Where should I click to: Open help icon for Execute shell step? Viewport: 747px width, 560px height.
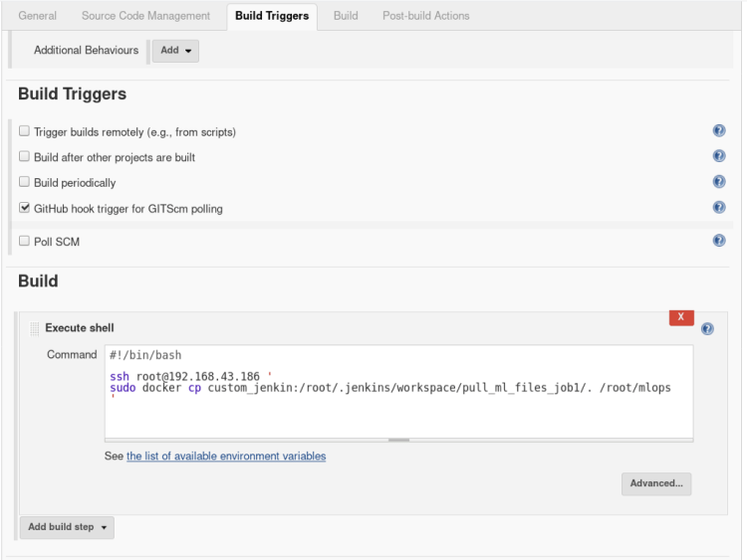click(707, 328)
